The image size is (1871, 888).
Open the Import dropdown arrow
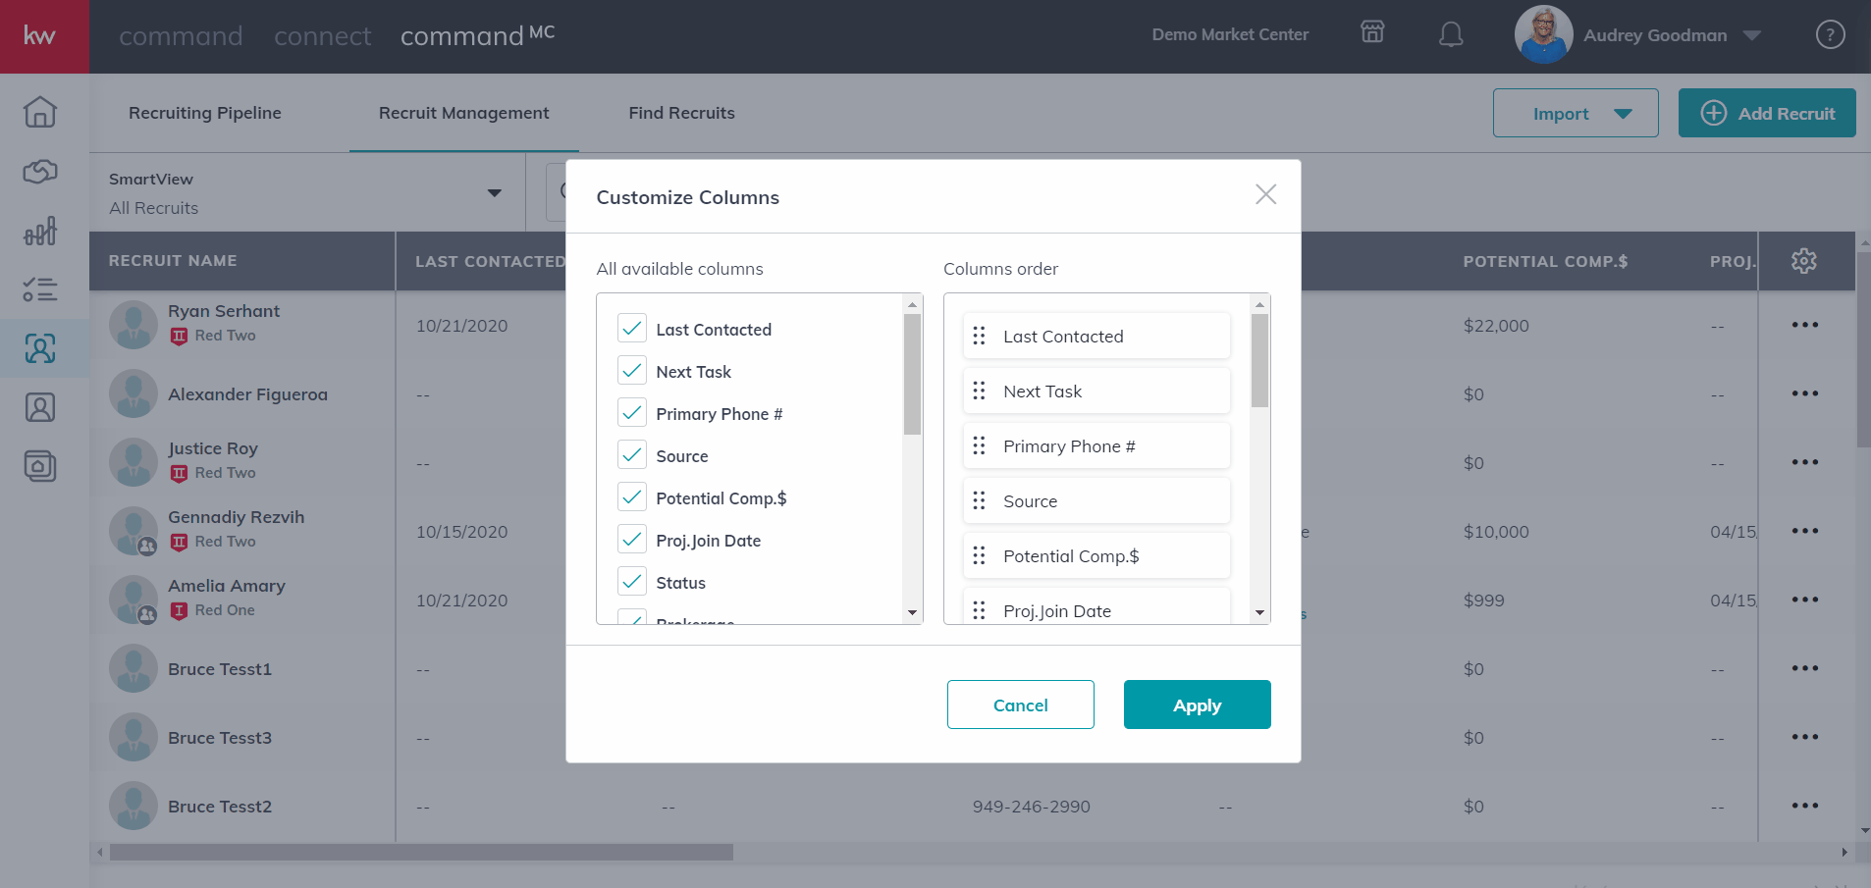pos(1624,114)
